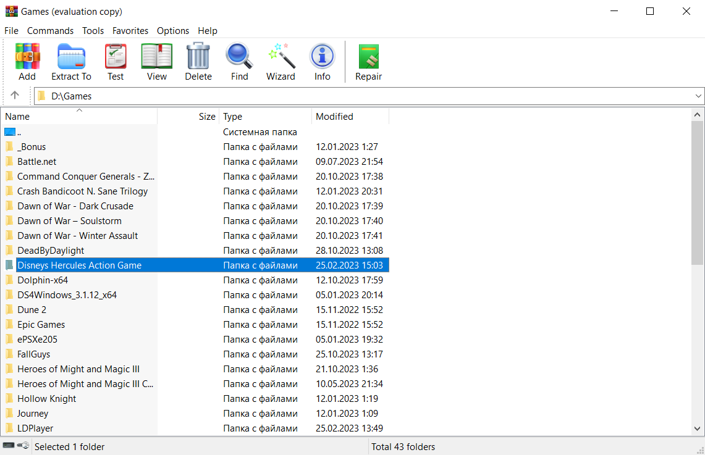
Task: Click the Find magnifier icon
Action: tap(239, 57)
